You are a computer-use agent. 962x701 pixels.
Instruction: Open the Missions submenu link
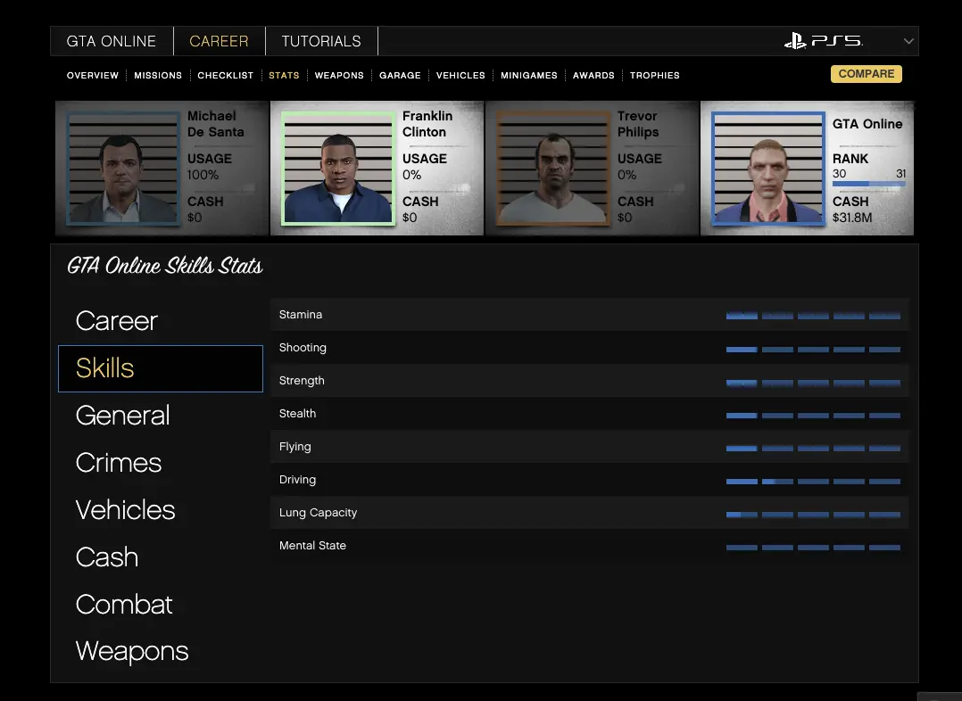coord(158,76)
